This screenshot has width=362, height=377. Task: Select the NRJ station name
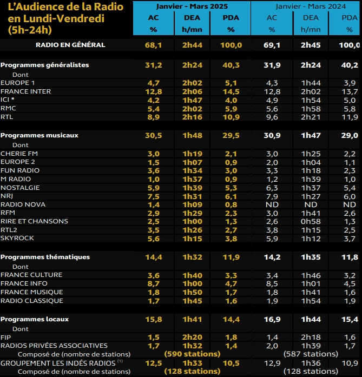coord(8,196)
